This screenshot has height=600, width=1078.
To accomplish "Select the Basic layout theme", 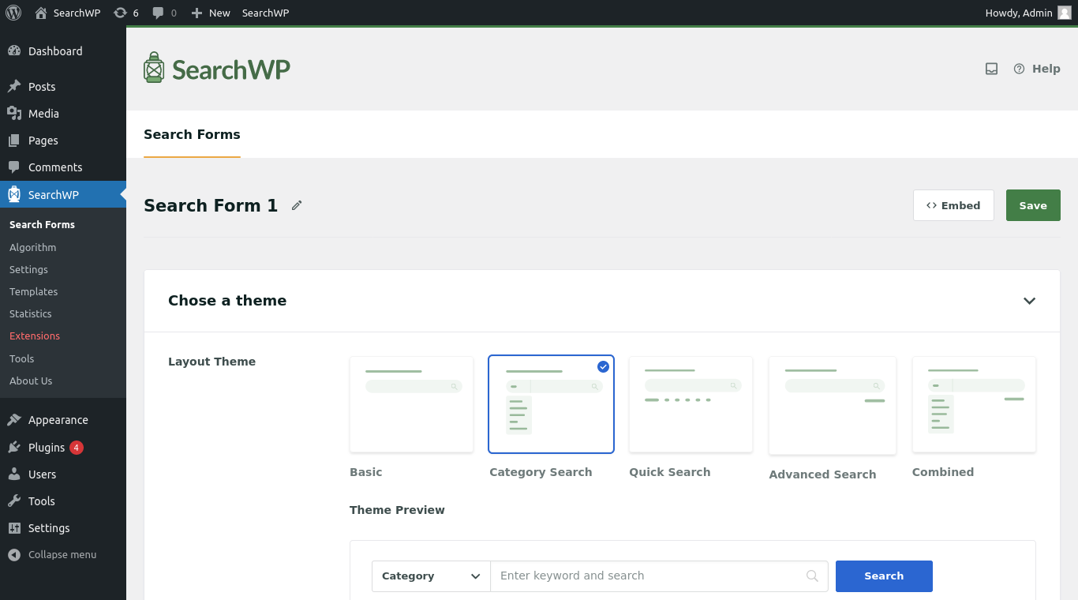I will (410, 404).
